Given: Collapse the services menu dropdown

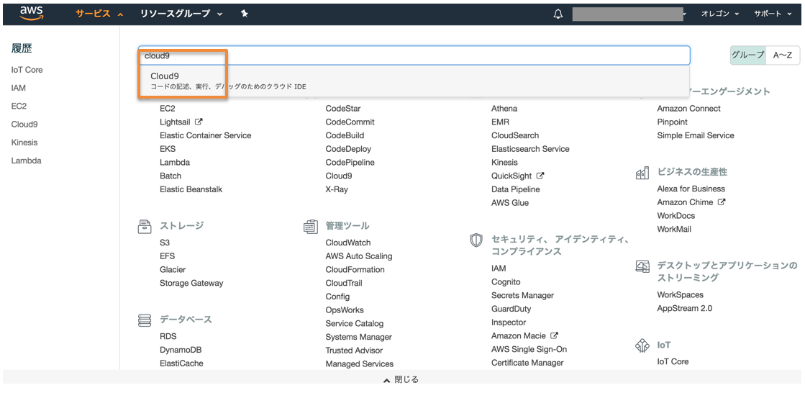Looking at the screenshot, I should pos(99,14).
